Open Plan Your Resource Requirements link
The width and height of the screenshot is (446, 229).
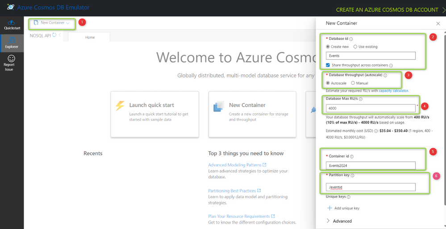(239, 216)
